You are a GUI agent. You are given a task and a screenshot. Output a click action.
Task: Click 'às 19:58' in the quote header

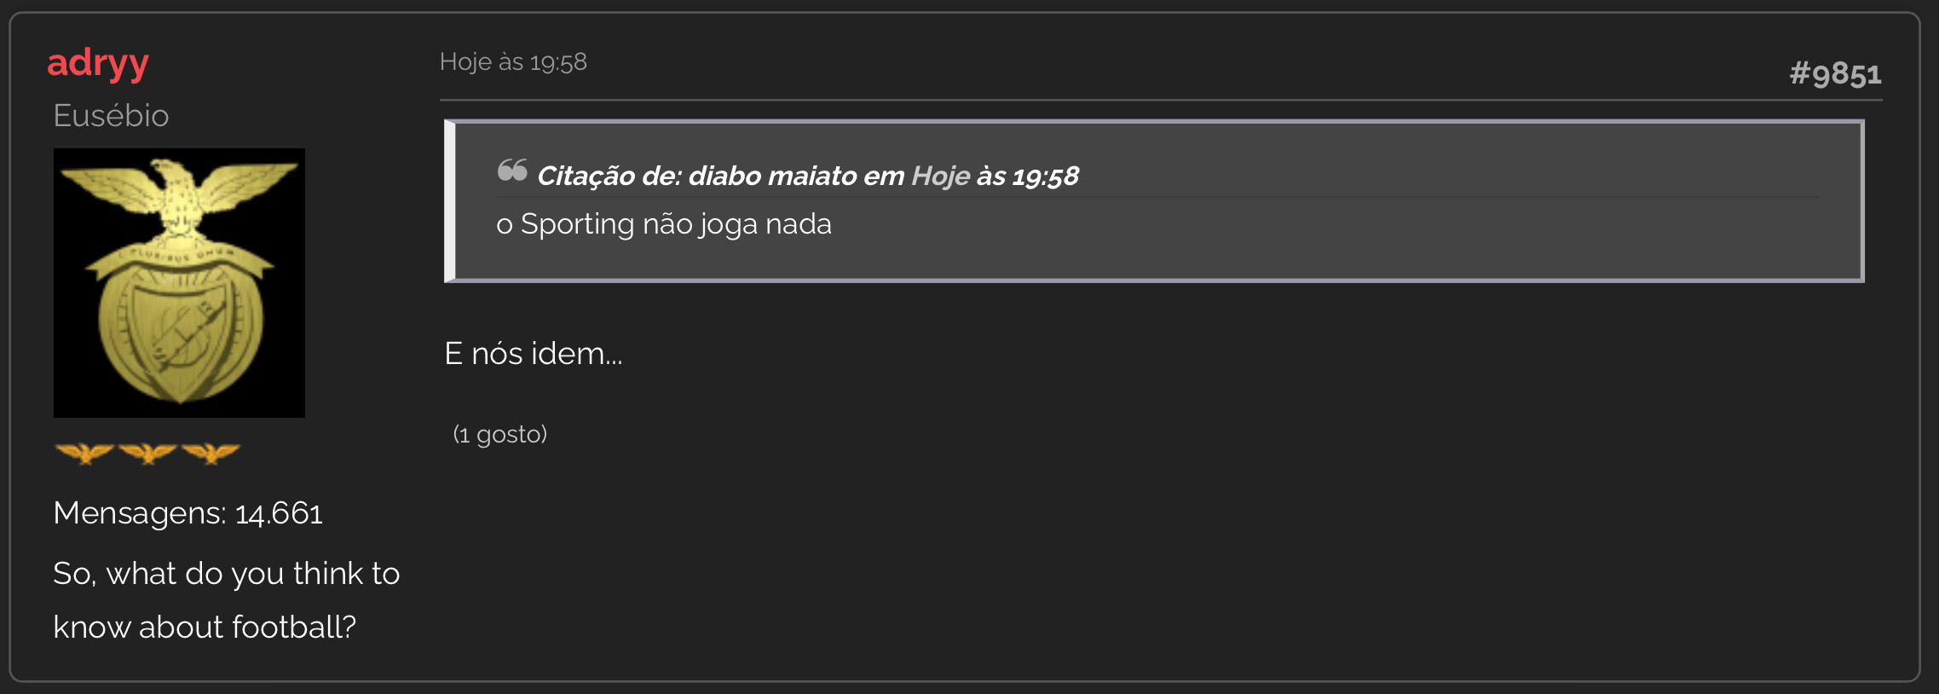tap(1028, 176)
